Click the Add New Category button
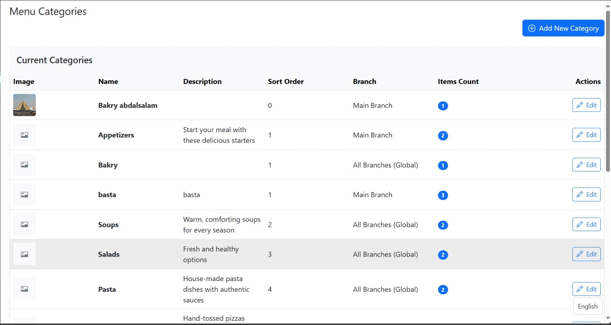 pyautogui.click(x=563, y=28)
